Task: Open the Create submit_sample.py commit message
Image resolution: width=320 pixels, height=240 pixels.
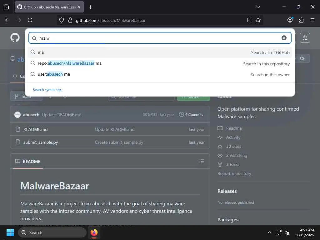Action: tap(119, 142)
